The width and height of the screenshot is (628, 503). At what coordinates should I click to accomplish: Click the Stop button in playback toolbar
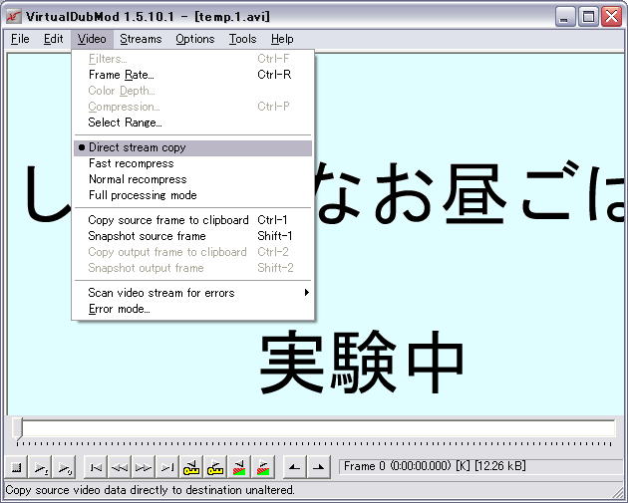coord(16,467)
